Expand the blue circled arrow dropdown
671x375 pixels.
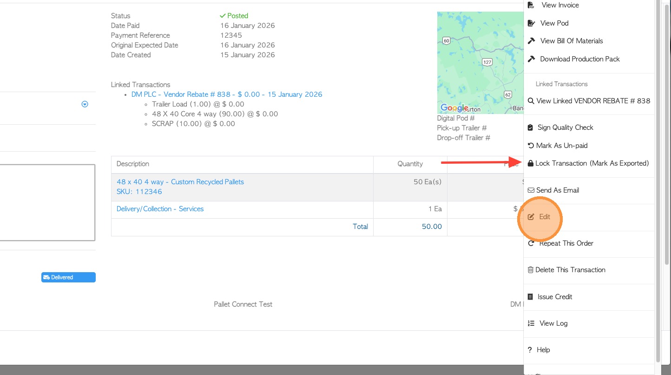pos(85,104)
